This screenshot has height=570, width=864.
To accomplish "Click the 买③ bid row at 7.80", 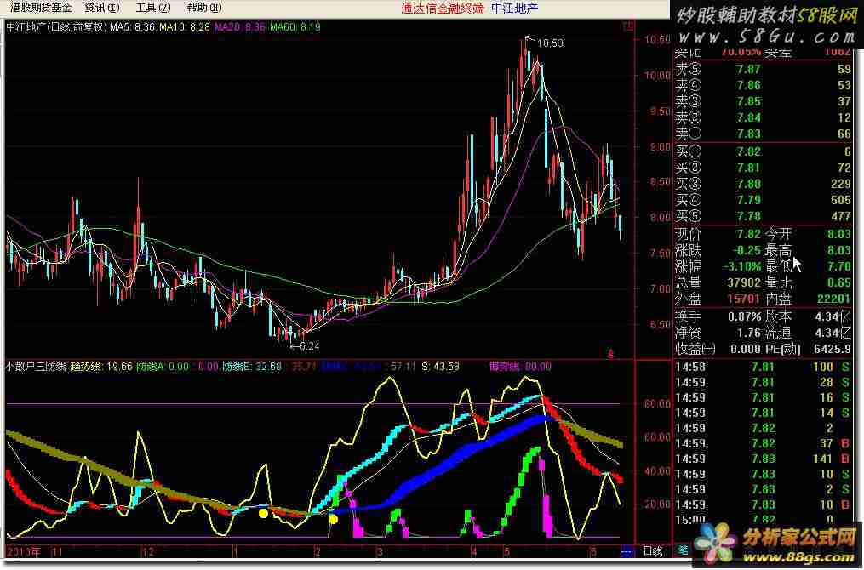I will click(764, 184).
